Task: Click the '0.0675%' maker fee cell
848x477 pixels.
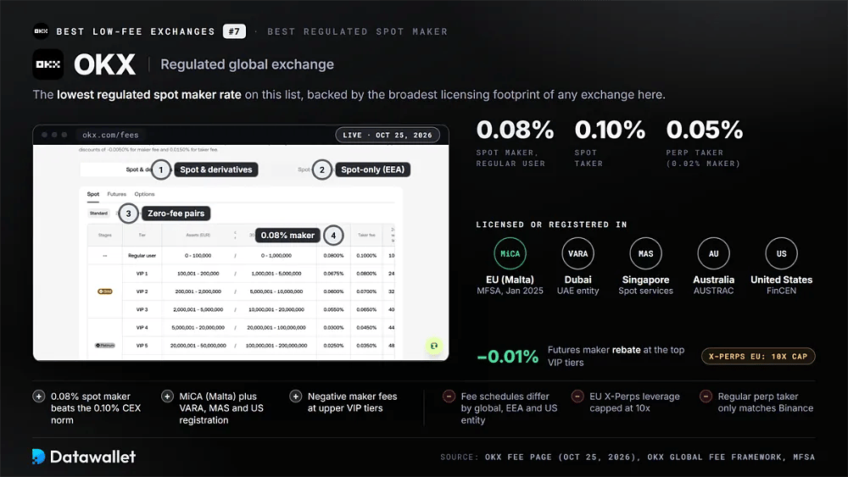Action: coord(333,274)
